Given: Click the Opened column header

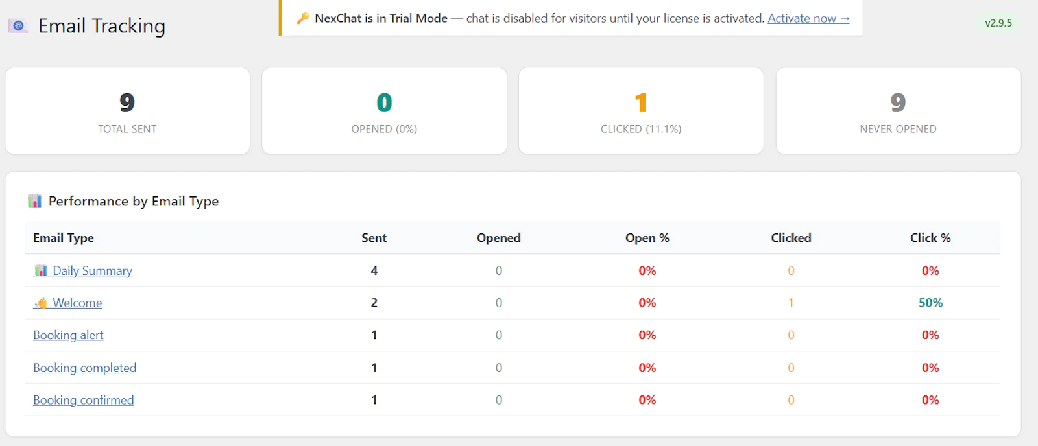Looking at the screenshot, I should click(x=499, y=238).
